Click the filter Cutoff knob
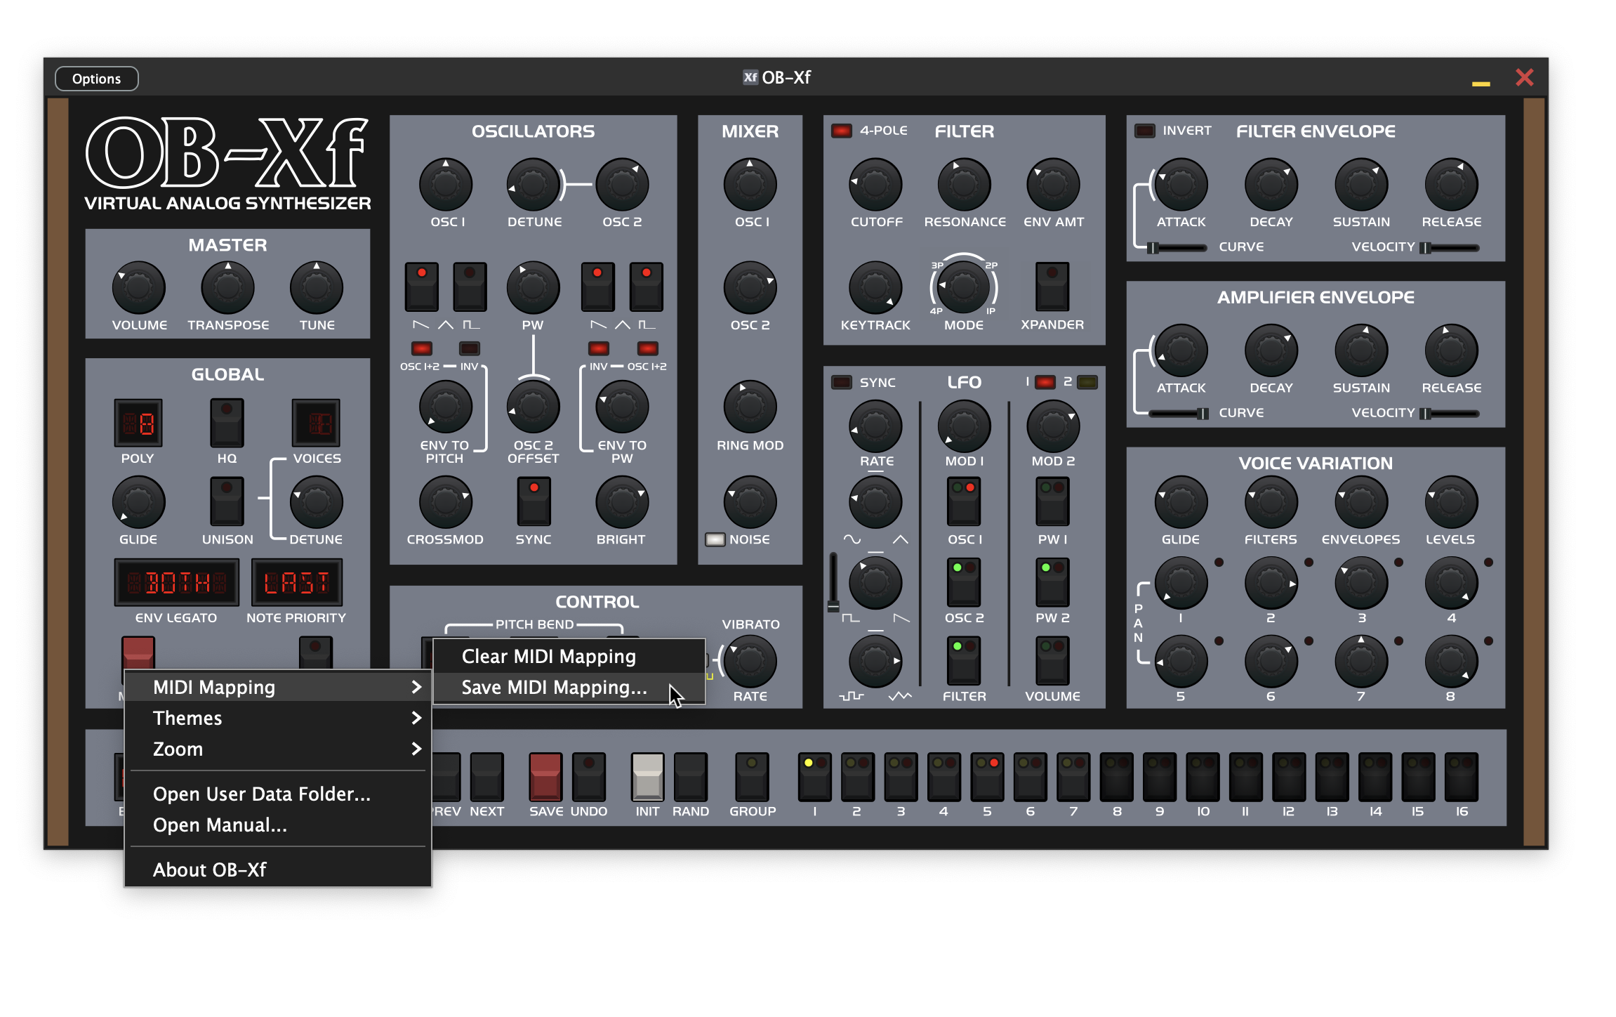1616x1017 pixels. point(875,185)
